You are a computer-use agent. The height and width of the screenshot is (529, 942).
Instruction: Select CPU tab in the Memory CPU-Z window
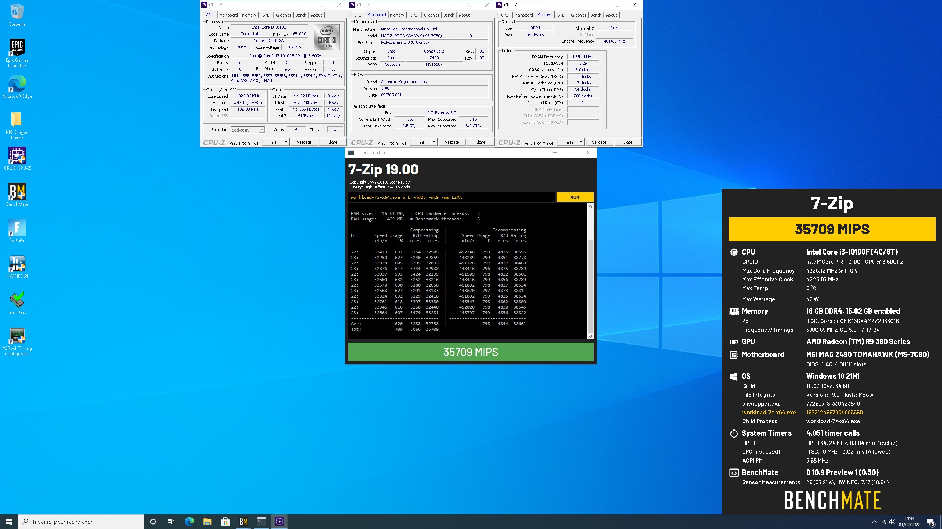tap(504, 15)
